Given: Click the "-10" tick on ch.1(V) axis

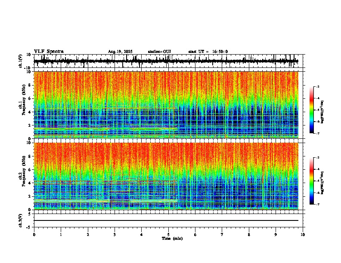Looking at the screenshot, I should click(28, 68).
